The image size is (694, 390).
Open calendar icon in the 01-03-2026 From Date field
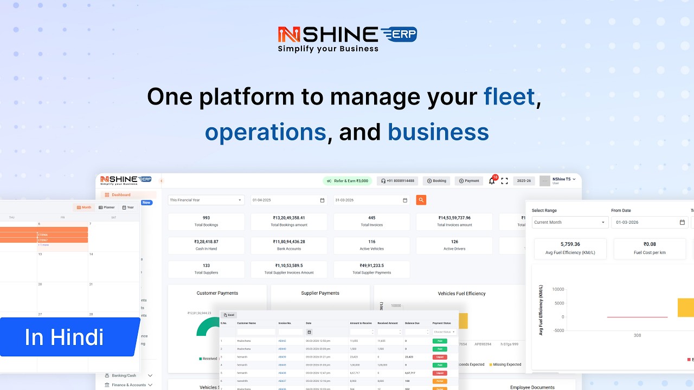coord(682,222)
